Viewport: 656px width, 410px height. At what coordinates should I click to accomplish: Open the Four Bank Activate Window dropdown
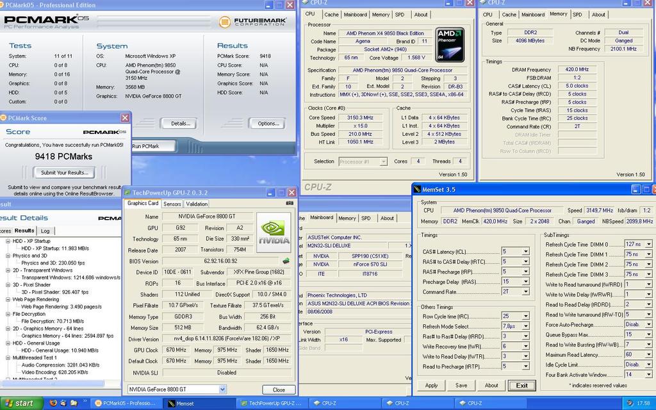(649, 374)
